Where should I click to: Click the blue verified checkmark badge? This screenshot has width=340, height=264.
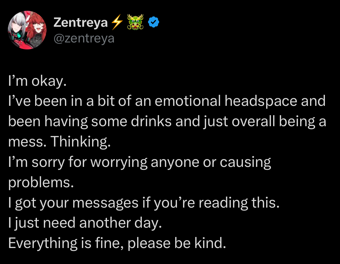[153, 22]
